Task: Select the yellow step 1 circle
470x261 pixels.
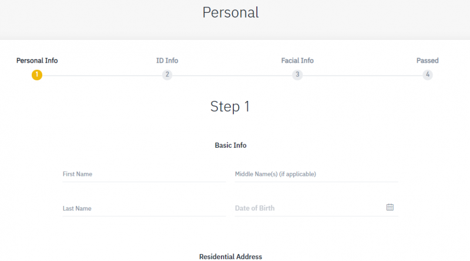Action: [37, 75]
